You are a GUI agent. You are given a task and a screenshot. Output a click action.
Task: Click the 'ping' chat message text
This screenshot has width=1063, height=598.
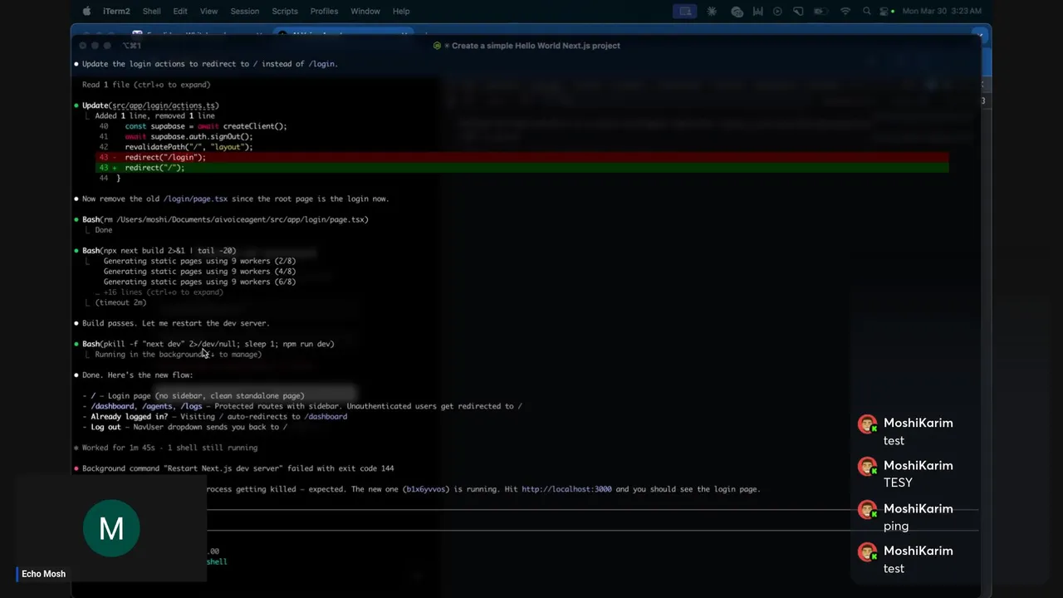(896, 526)
